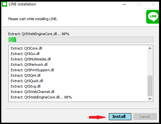Select the Qt5Network.dll log entry
161x124 pixels.
29,65
